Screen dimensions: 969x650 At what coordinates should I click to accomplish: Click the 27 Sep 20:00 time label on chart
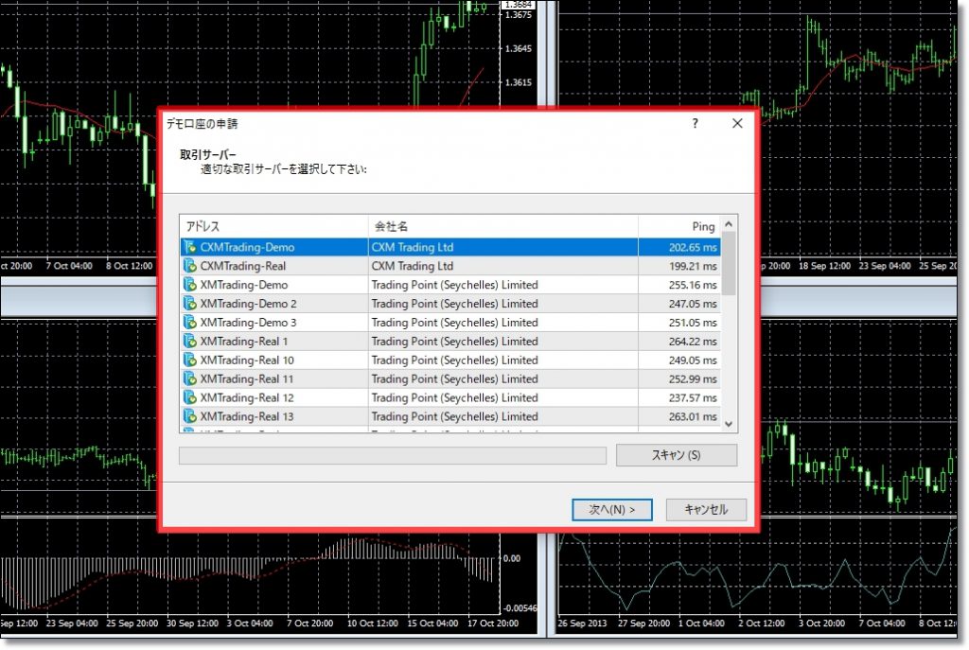tap(643, 623)
